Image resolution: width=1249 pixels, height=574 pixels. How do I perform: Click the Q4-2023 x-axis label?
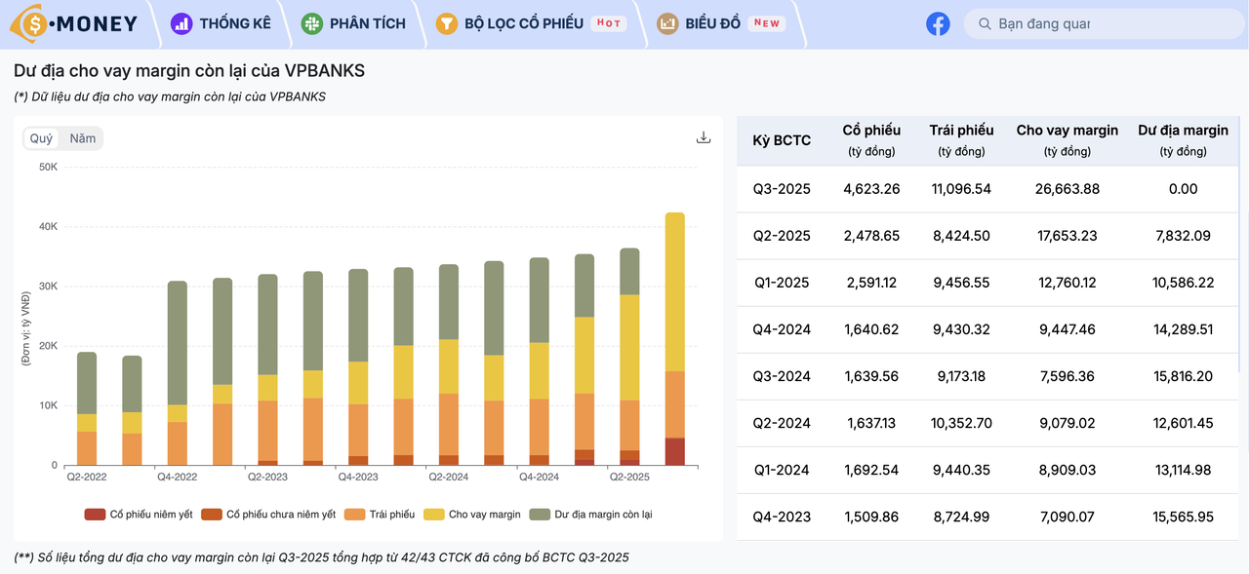click(x=358, y=477)
